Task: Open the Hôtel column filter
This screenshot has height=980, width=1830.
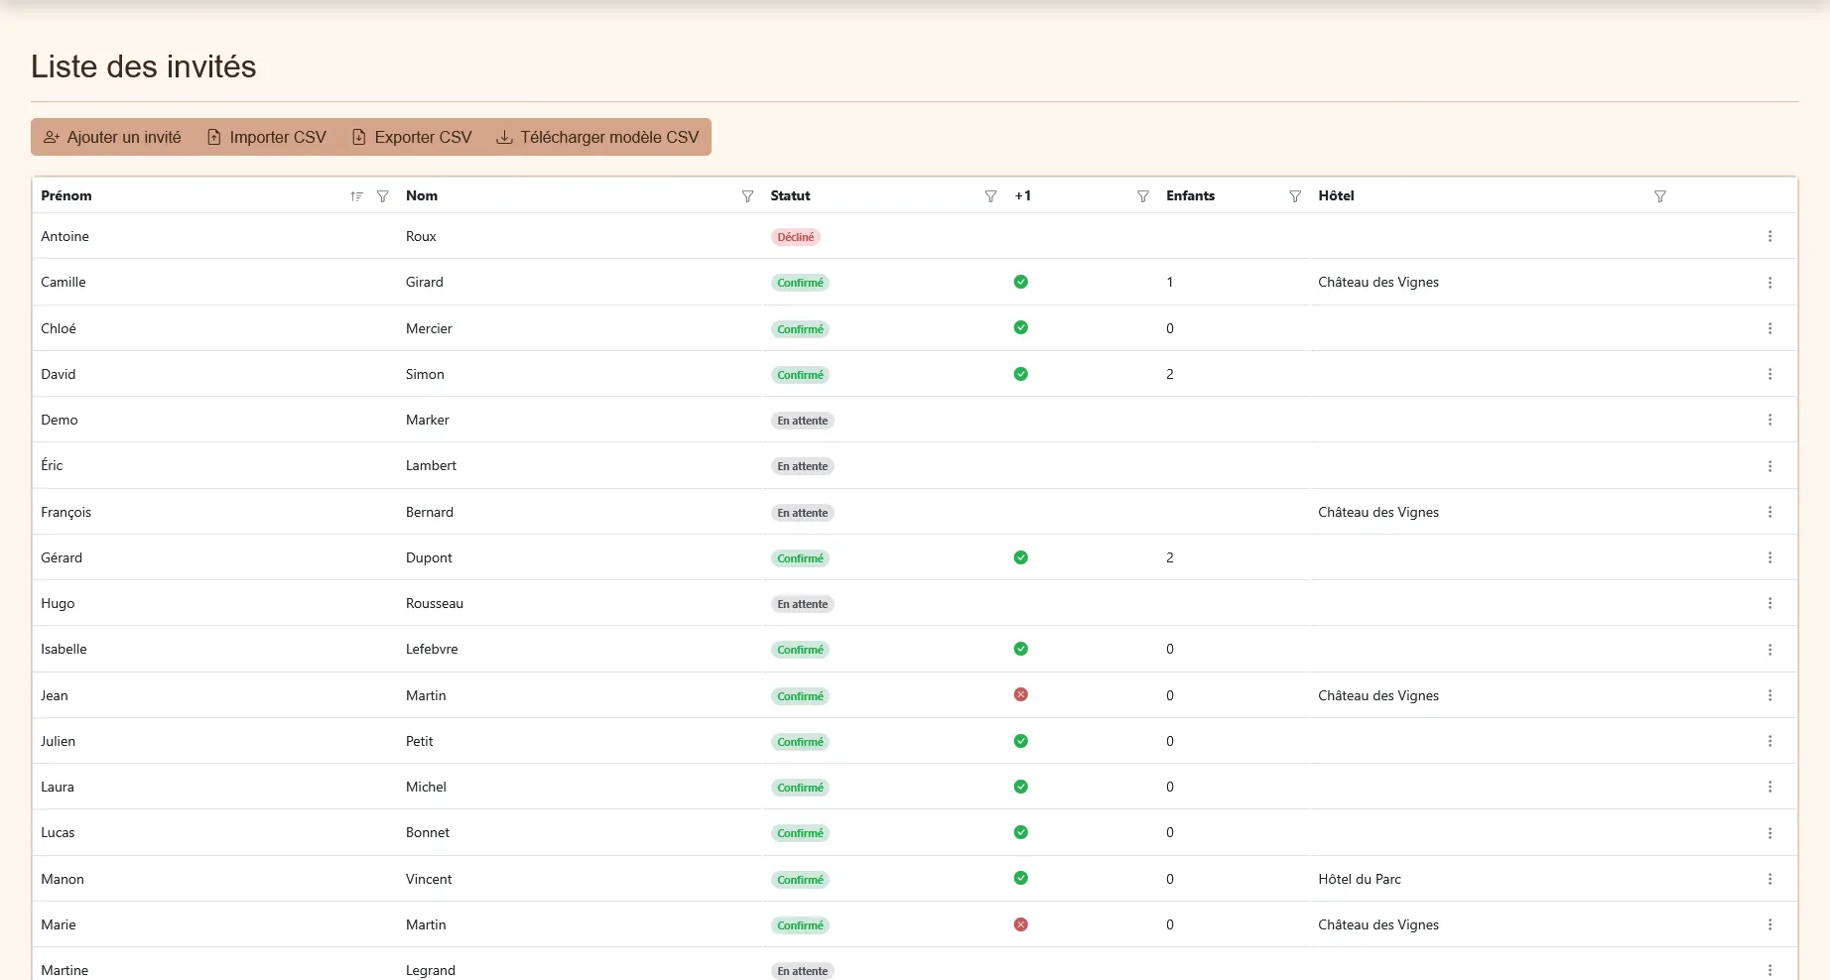Action: pos(1659,196)
